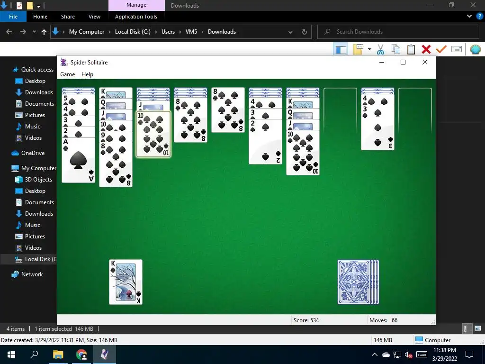485x364 pixels.
Task: Refresh the Downloads folder
Action: pyautogui.click(x=305, y=32)
